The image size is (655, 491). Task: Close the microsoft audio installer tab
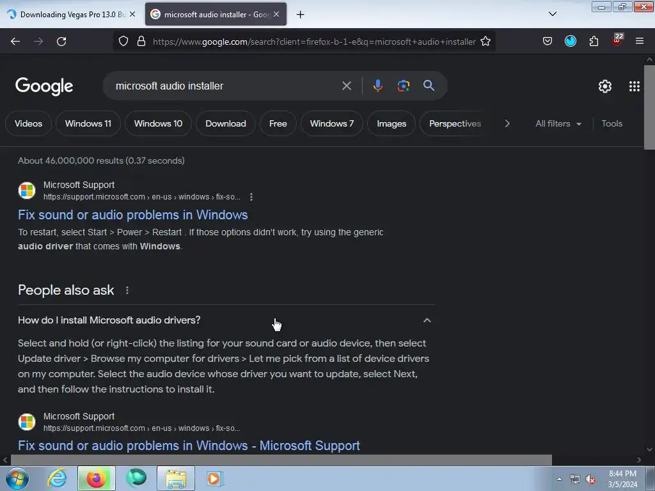(276, 14)
